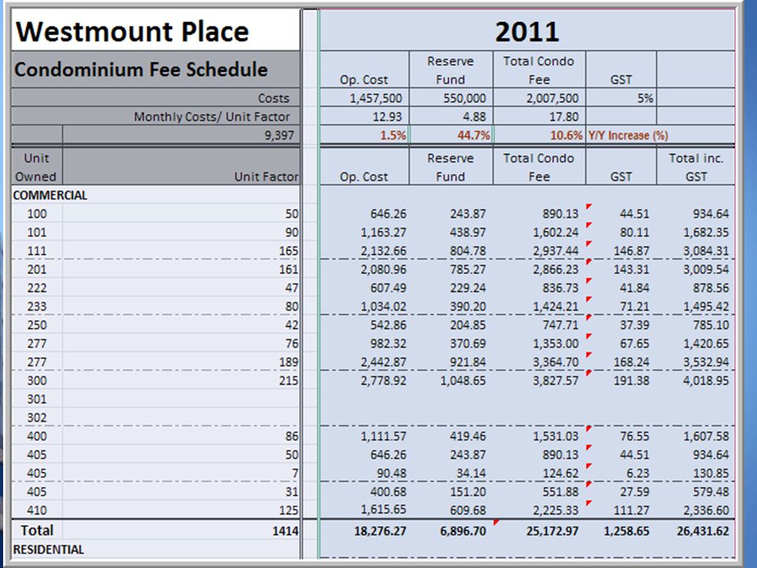Click Total inc. GST "579.48"
757x568 pixels.
(x=710, y=492)
